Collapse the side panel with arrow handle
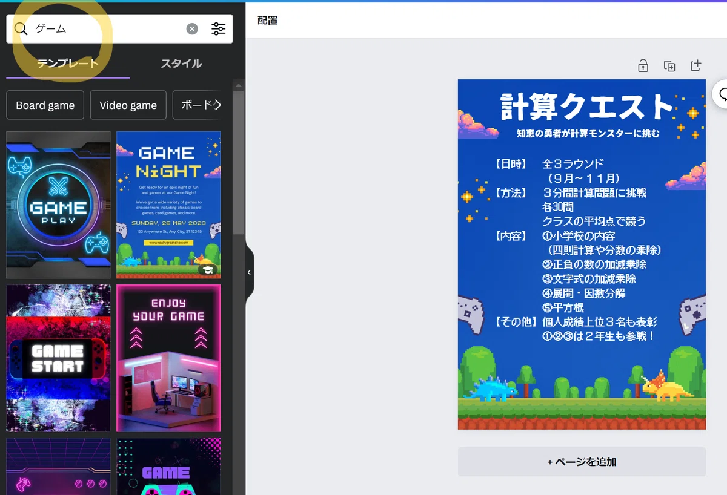 (249, 272)
